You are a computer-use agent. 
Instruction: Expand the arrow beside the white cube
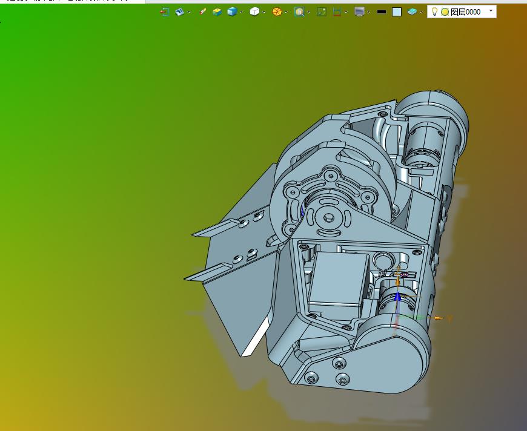coord(264,13)
